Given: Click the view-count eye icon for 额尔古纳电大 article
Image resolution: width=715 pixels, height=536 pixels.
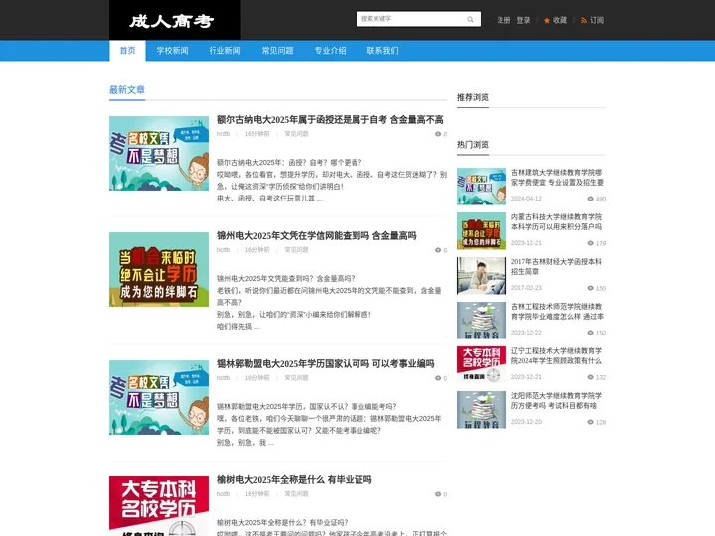Looking at the screenshot, I should click(438, 134).
